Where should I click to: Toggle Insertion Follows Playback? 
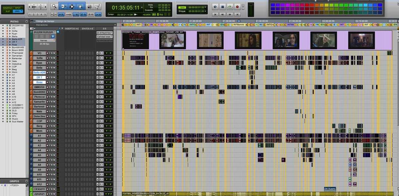point(98,14)
